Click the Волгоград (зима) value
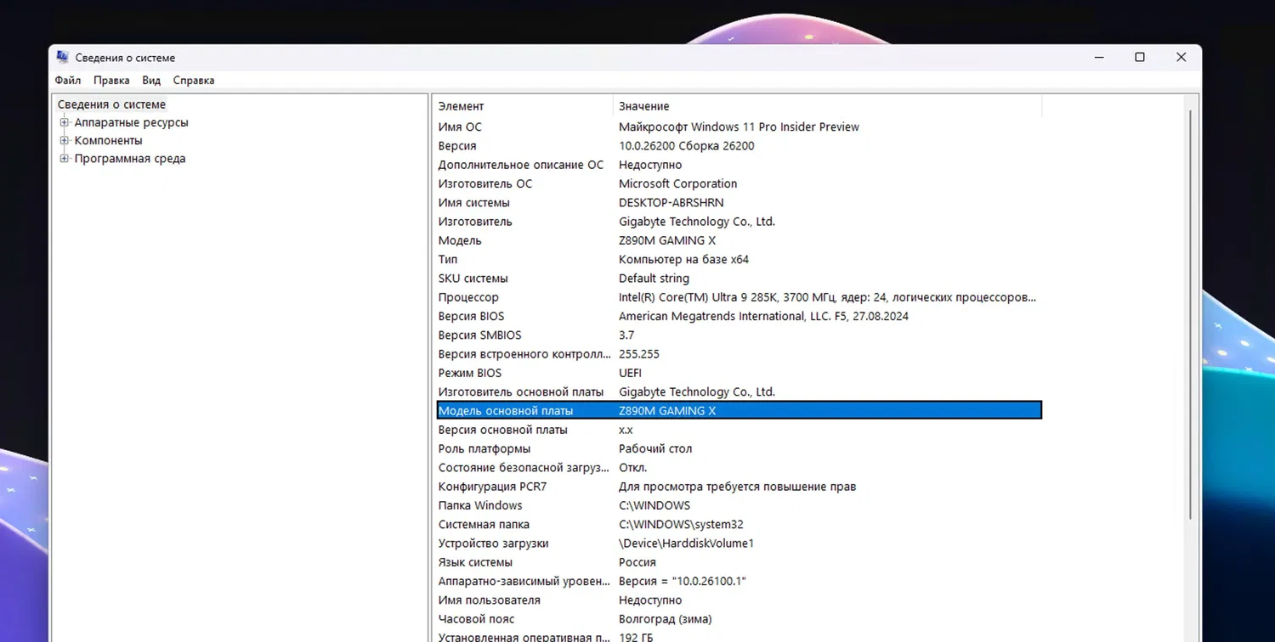Screen dimensions: 1275x642 666,619
